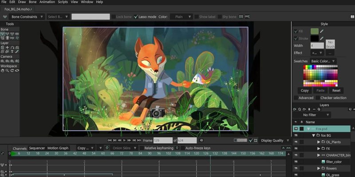Hide the fox BG layer visibility
The height and width of the screenshot is (177, 355).
pos(296,135)
